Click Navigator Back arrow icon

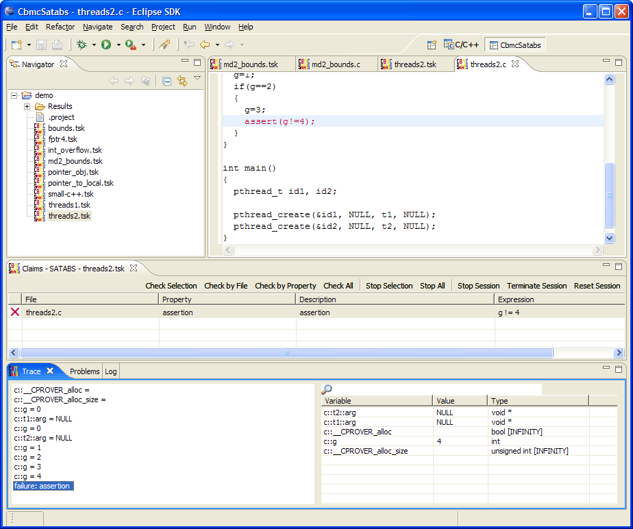[x=114, y=81]
